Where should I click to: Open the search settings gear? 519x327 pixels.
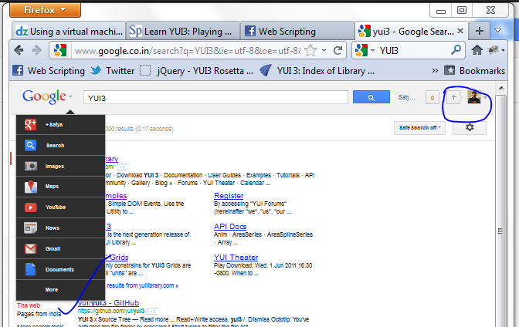click(x=470, y=127)
